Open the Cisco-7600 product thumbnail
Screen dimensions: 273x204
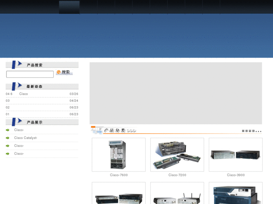[119, 155]
